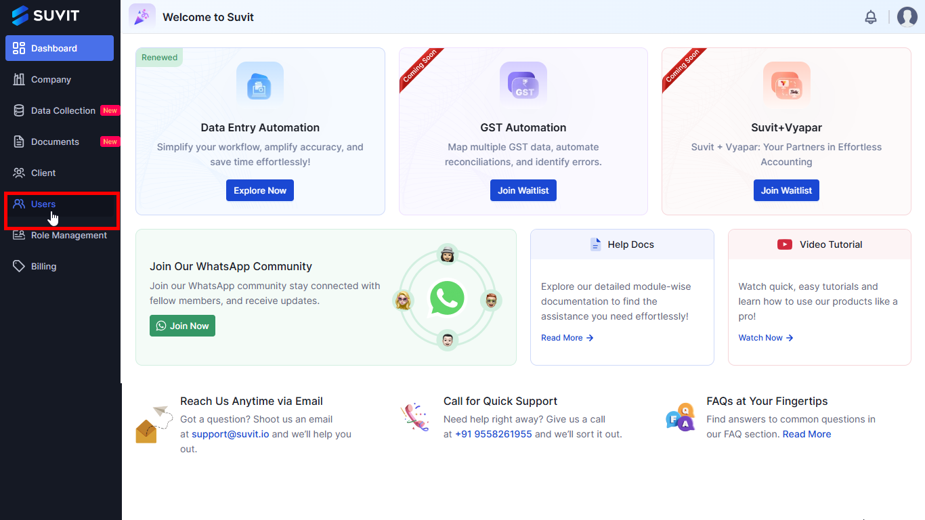Screen dimensions: 925x520
Task: Click support@suvit.io email link
Action: tap(230, 434)
